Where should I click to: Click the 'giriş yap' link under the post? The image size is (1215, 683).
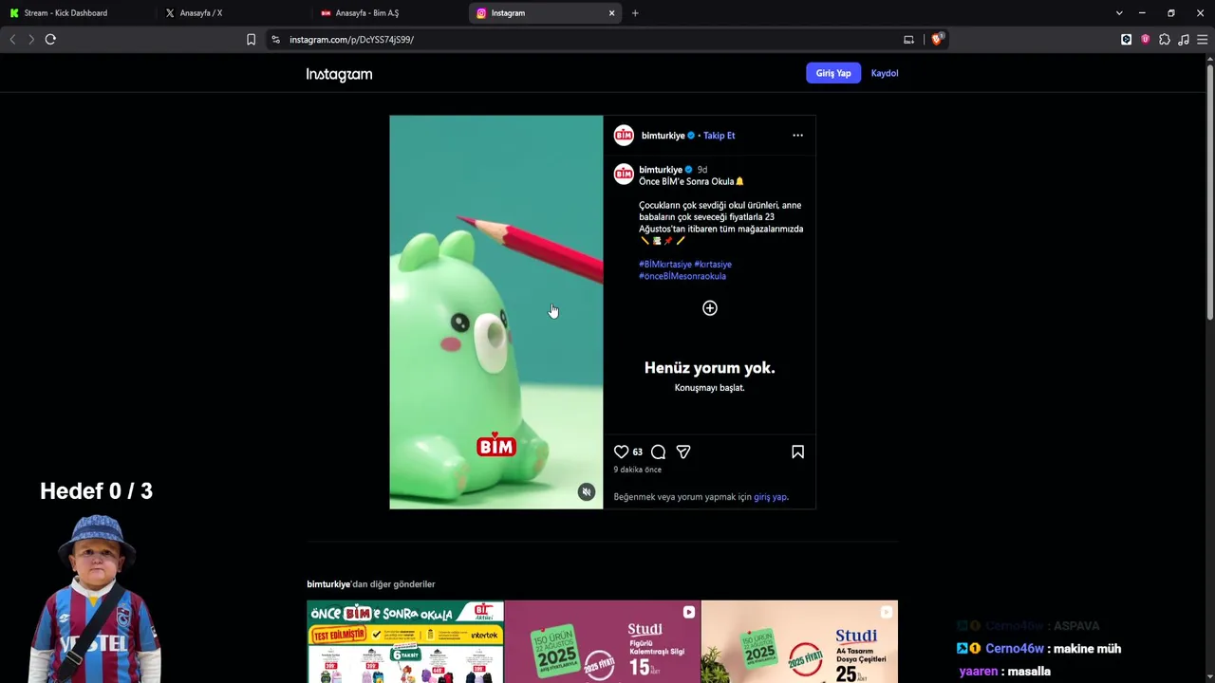770,497
